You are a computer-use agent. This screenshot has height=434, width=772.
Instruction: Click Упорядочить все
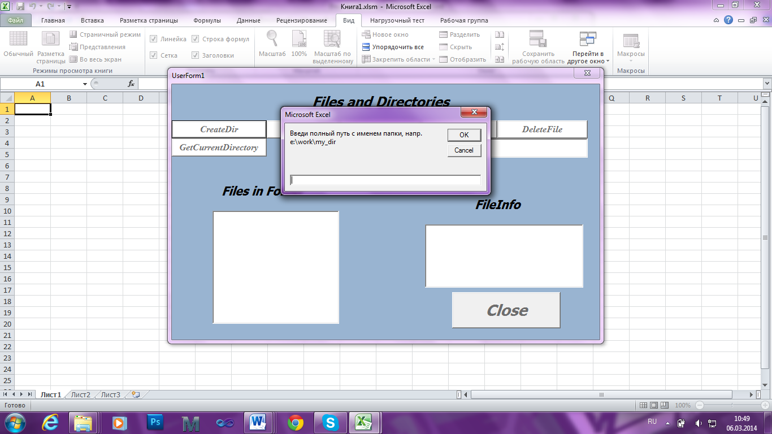tap(393, 47)
